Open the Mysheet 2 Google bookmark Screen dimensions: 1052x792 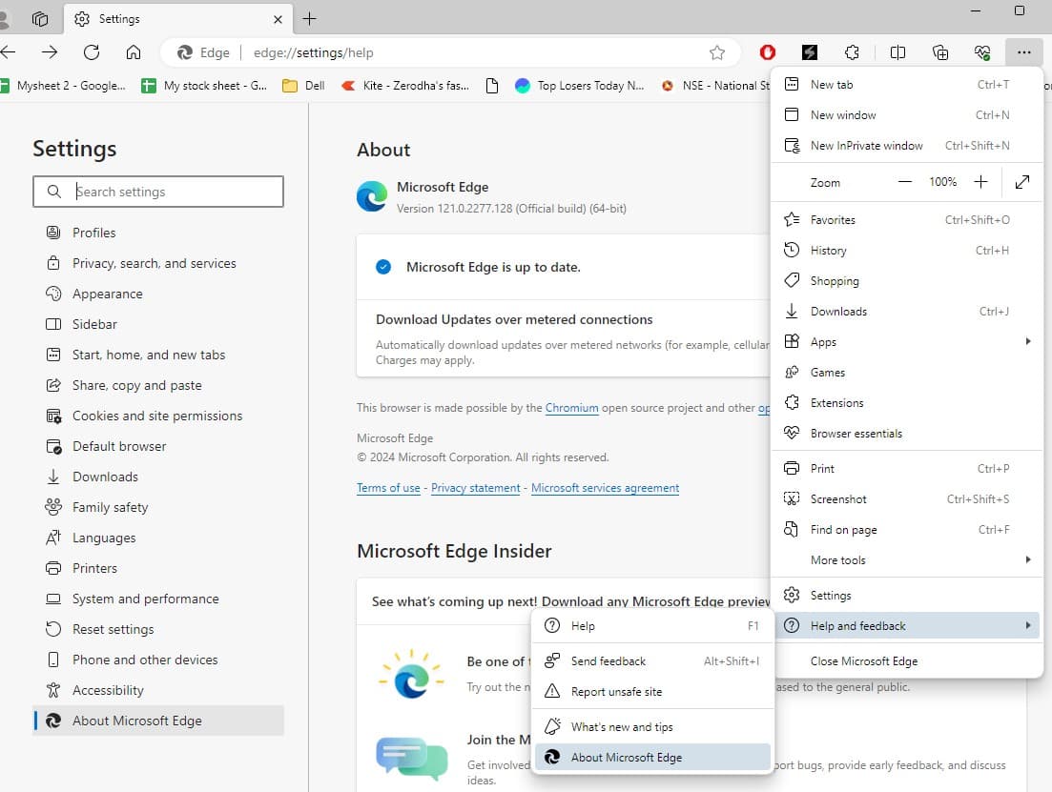pos(63,85)
